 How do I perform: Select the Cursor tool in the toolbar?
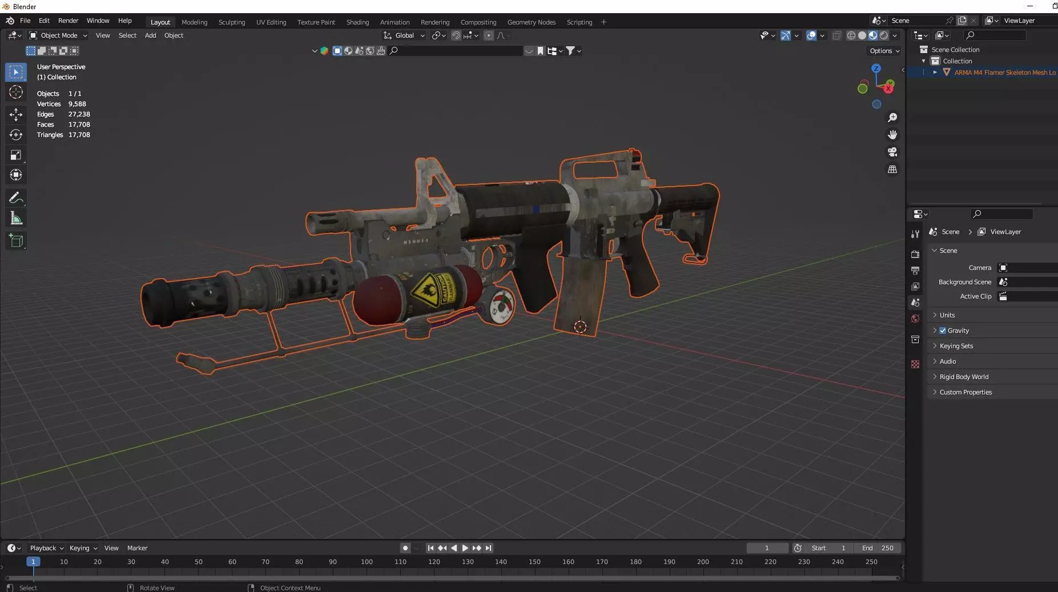pos(16,92)
